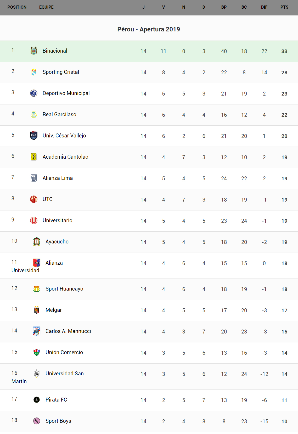Click the Sporting Cristal team logo
The height and width of the screenshot is (434, 298).
tap(34, 72)
